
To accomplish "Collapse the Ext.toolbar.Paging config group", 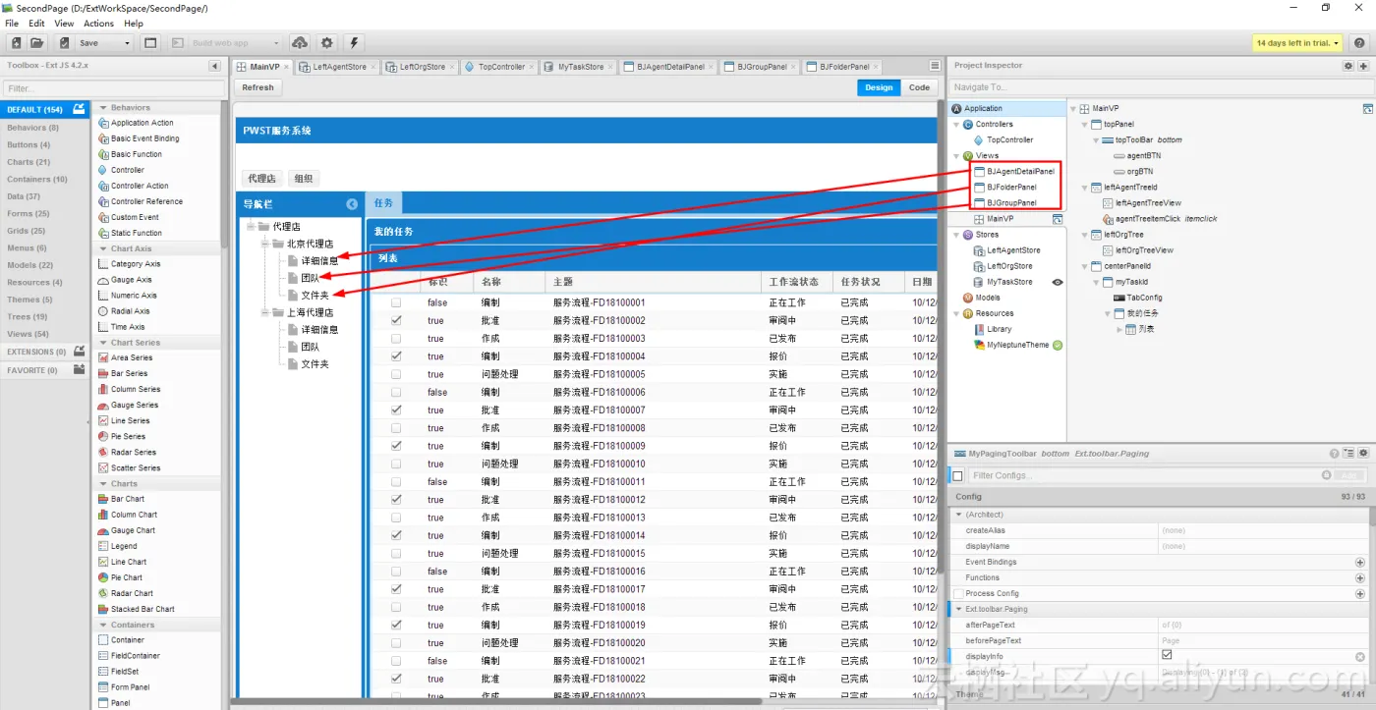I will coord(959,610).
